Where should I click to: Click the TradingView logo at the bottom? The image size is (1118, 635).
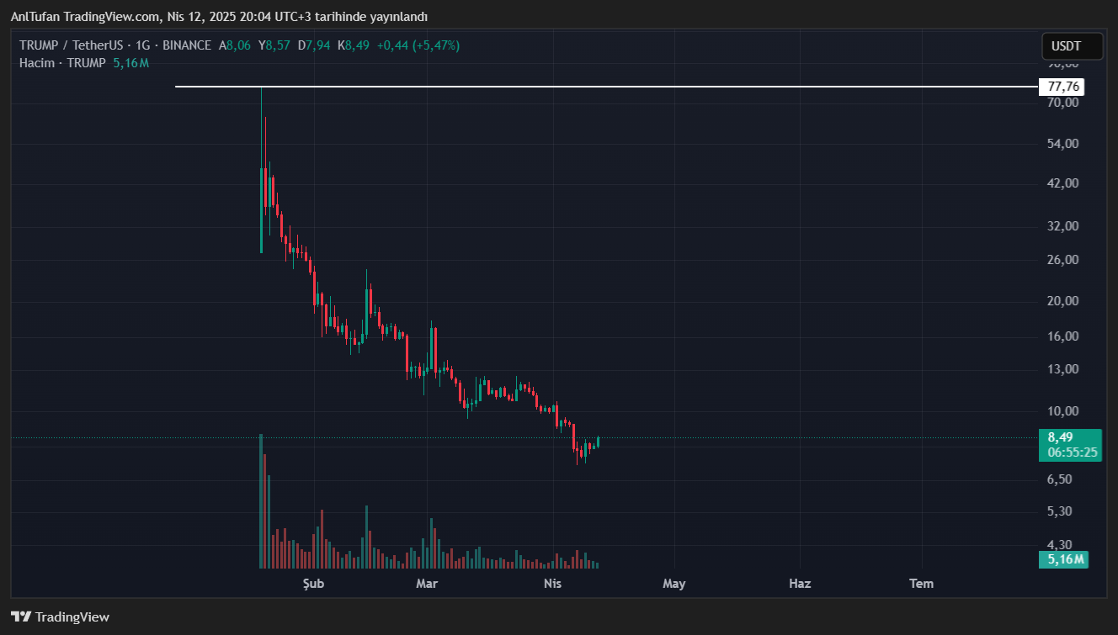click(x=60, y=616)
